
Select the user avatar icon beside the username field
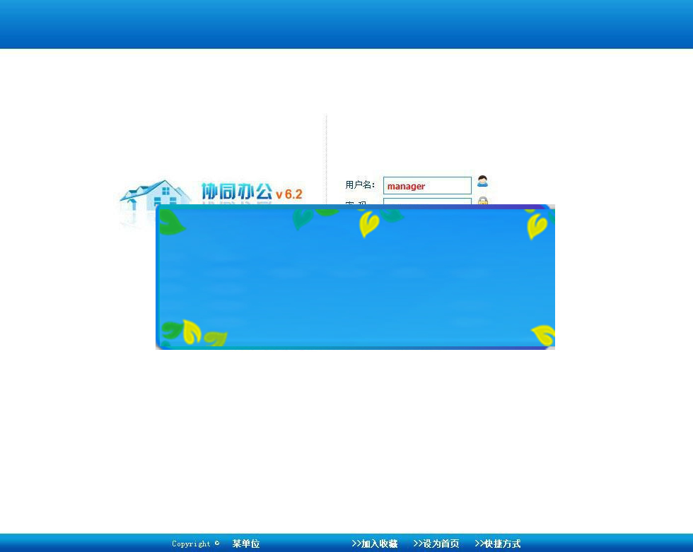point(482,182)
